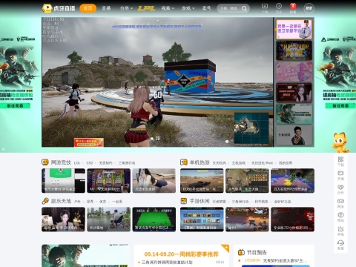Open the 长沙 fishing stream thumbnail

108,220
